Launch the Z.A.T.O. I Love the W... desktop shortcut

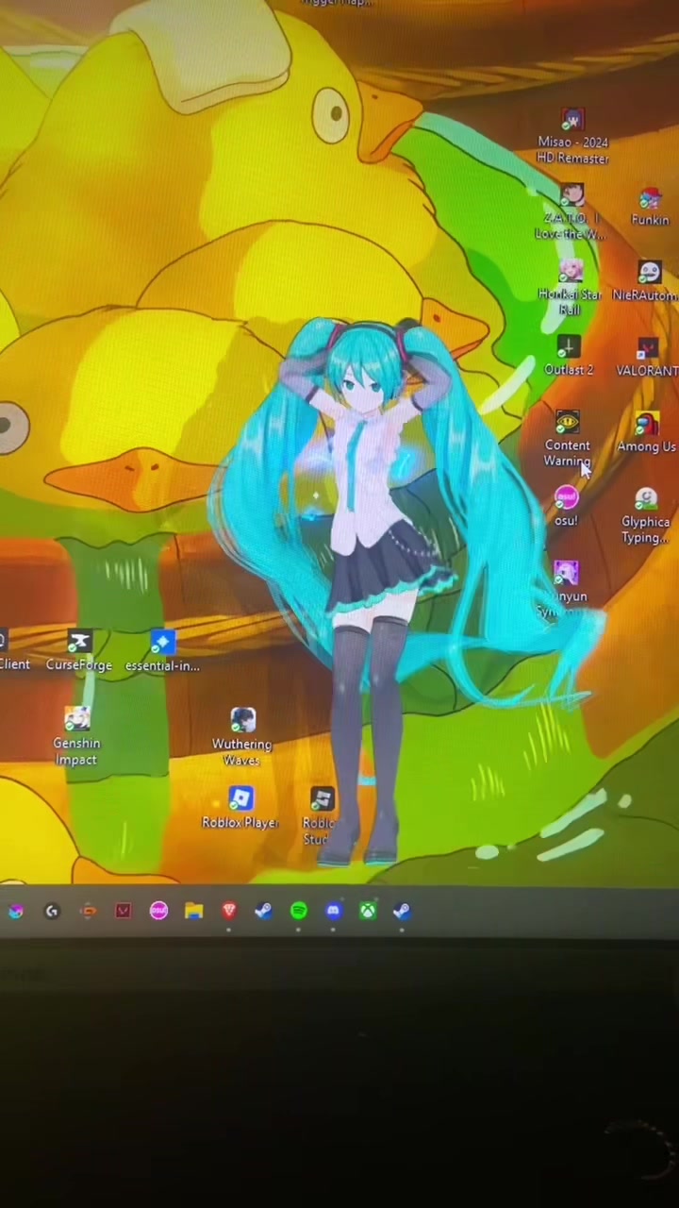[x=571, y=211]
